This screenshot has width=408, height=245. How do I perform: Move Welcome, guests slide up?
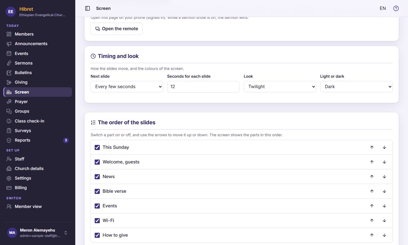372,162
